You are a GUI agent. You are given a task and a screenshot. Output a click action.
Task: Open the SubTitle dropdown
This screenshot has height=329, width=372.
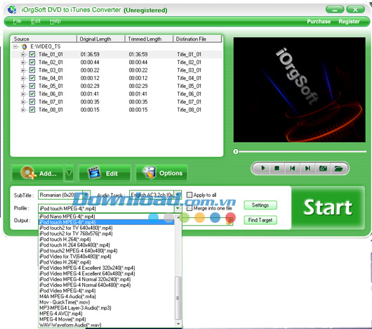(x=86, y=195)
